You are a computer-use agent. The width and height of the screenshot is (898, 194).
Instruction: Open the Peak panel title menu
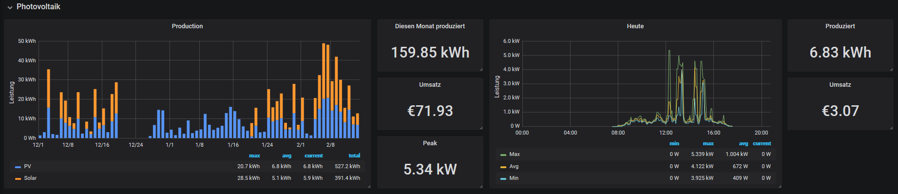point(430,143)
